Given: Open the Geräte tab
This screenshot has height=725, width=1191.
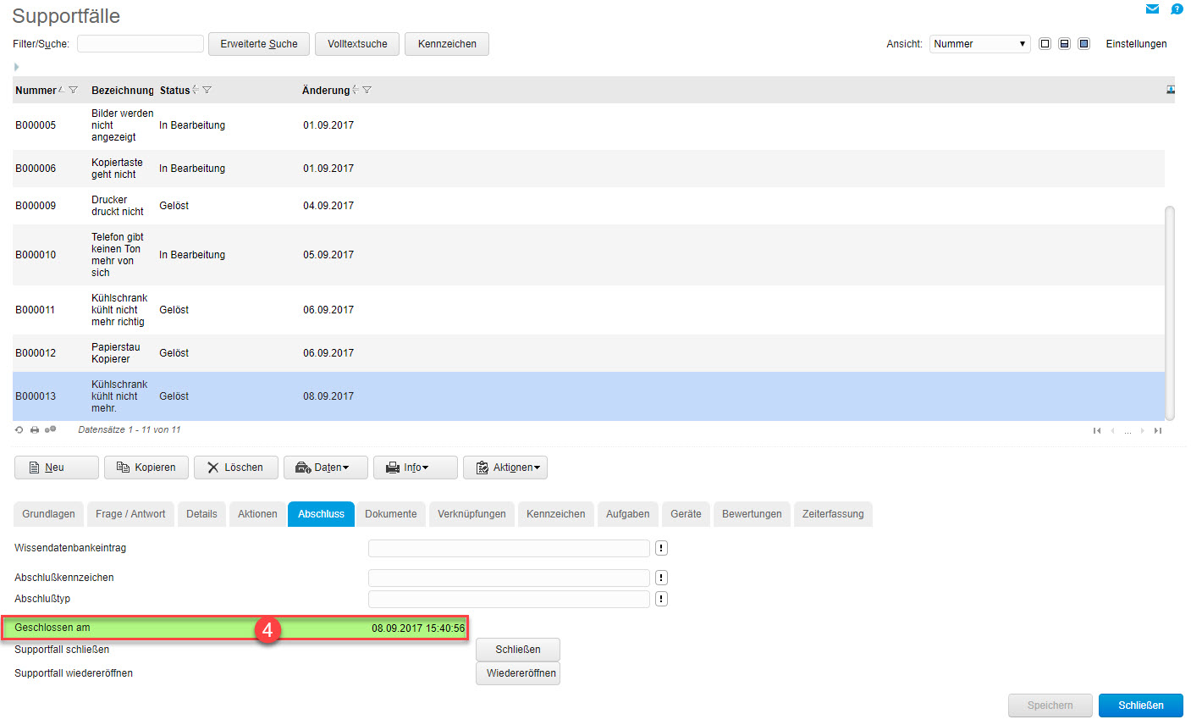Looking at the screenshot, I should 686,514.
